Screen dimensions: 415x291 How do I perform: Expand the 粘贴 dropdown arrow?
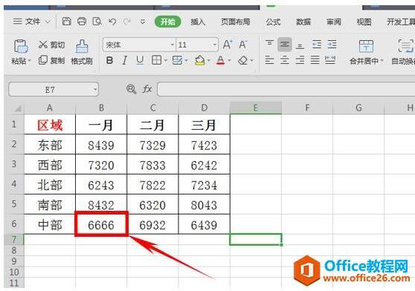point(29,61)
